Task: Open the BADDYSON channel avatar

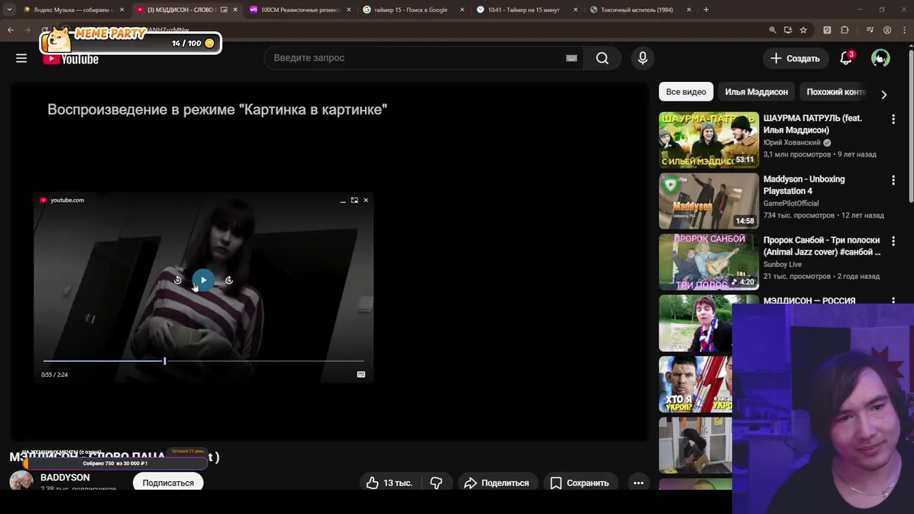Action: (21, 480)
